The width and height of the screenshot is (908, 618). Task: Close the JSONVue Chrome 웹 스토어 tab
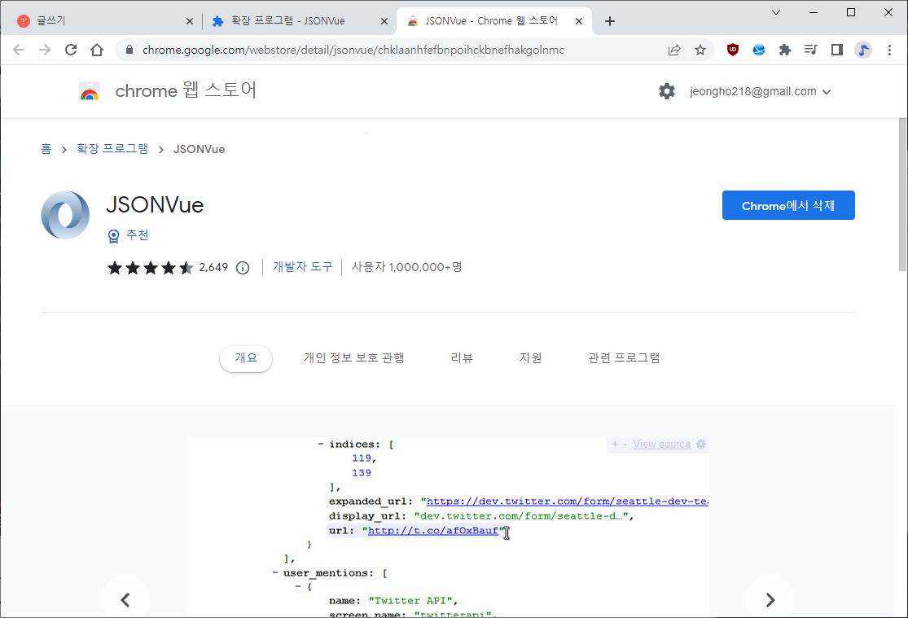point(578,21)
